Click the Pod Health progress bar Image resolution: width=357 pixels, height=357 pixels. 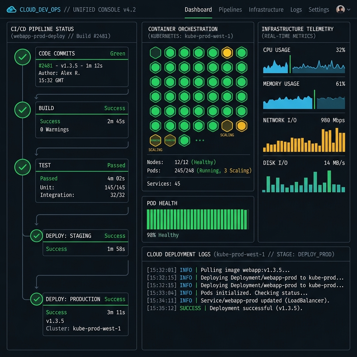[x=198, y=219]
